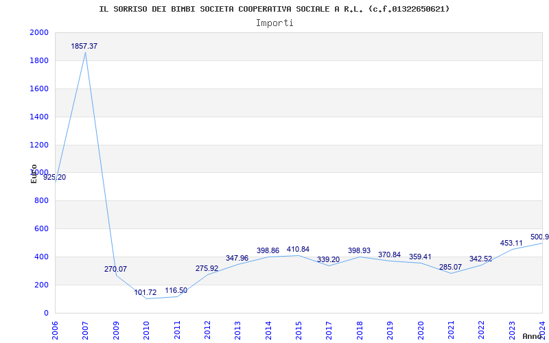This screenshot has height=343, width=549.
Task: Click the 2000 tick on the y-axis
Action: tap(39, 33)
